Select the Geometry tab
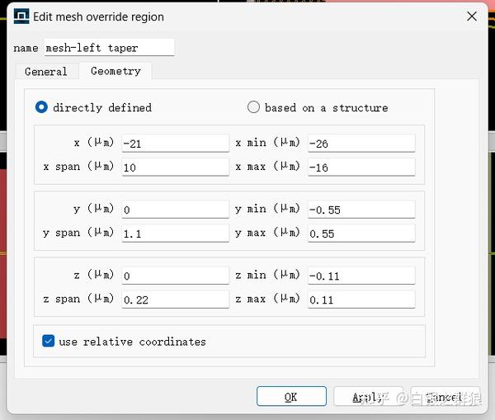The width and height of the screenshot is (495, 420). (115, 72)
